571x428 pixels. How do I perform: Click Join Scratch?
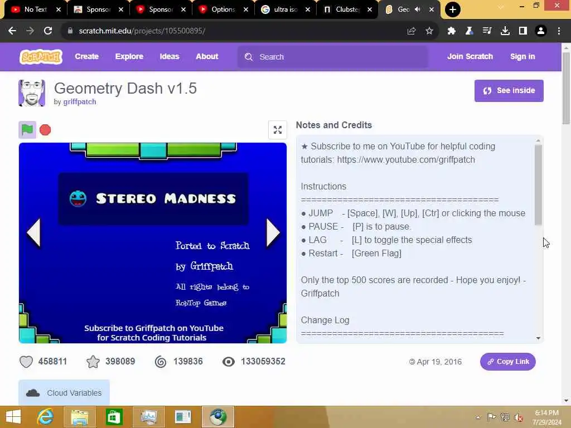tap(470, 56)
